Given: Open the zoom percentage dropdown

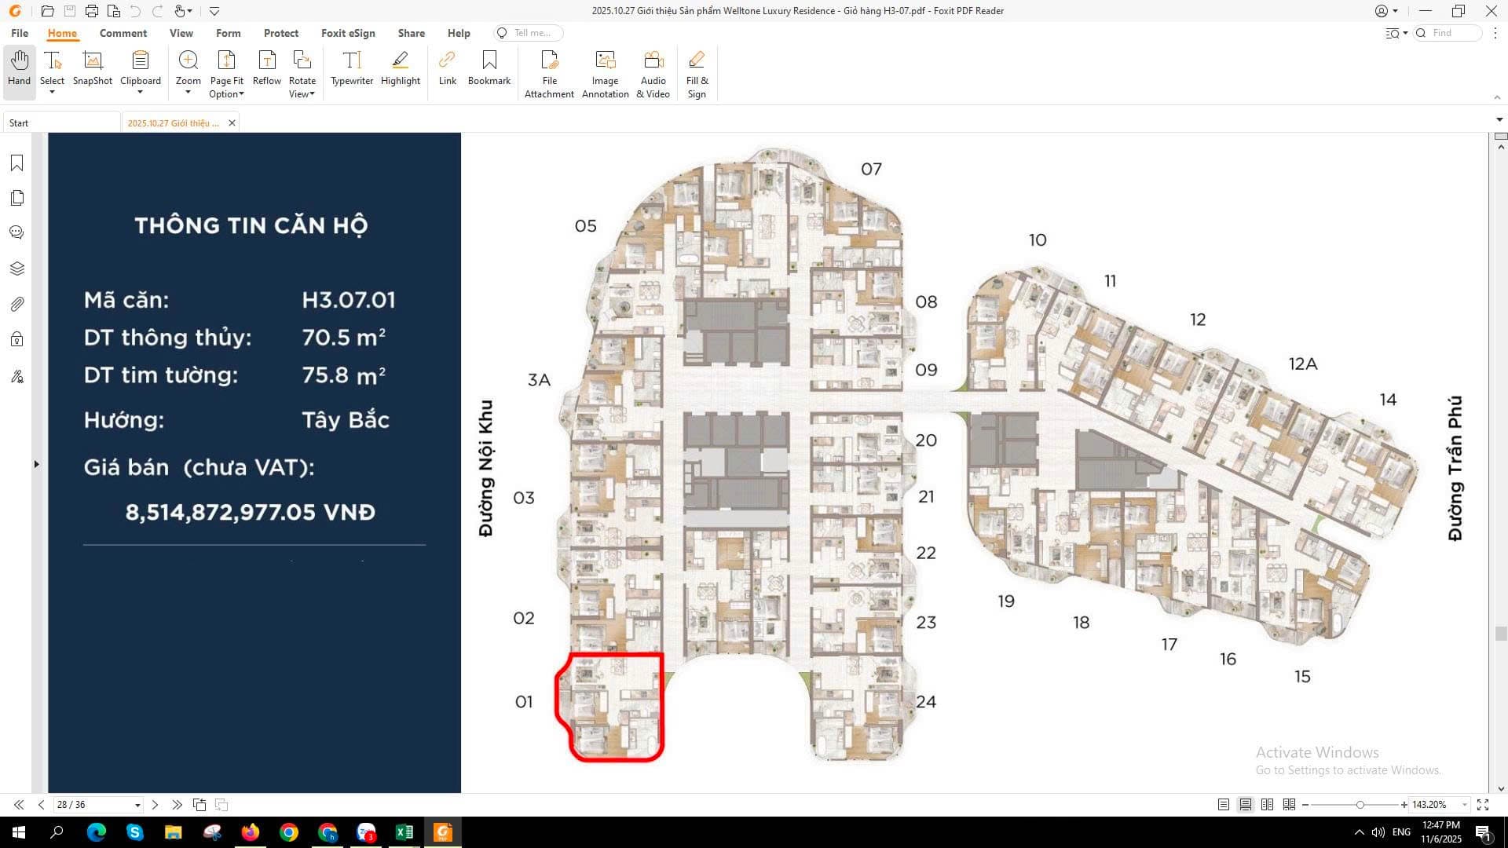Looking at the screenshot, I should click(x=1464, y=805).
